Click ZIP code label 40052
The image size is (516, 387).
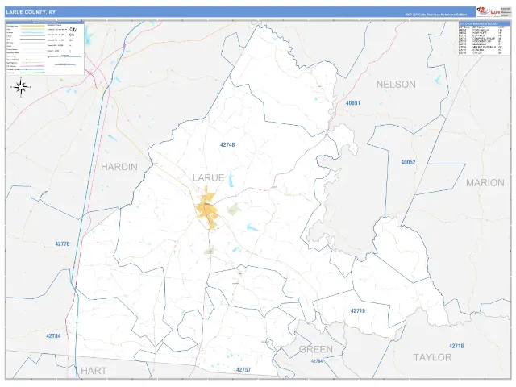[x=408, y=162]
